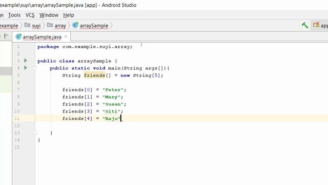Open the Window menu
328x185 pixels.
(x=49, y=15)
